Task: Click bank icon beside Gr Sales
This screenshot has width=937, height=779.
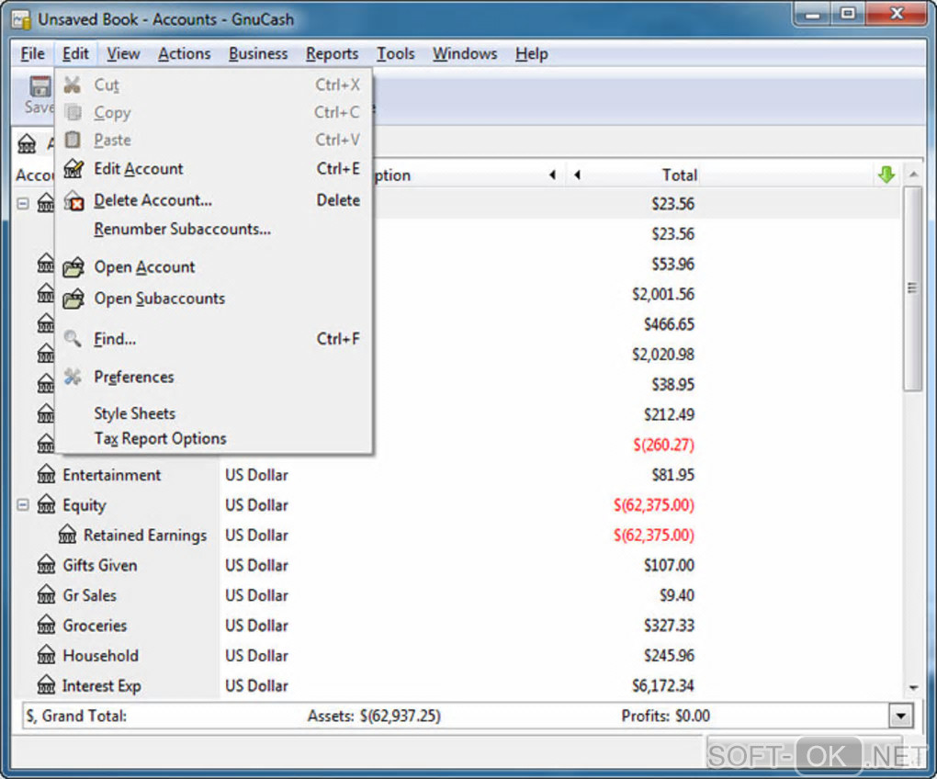Action: [46, 595]
